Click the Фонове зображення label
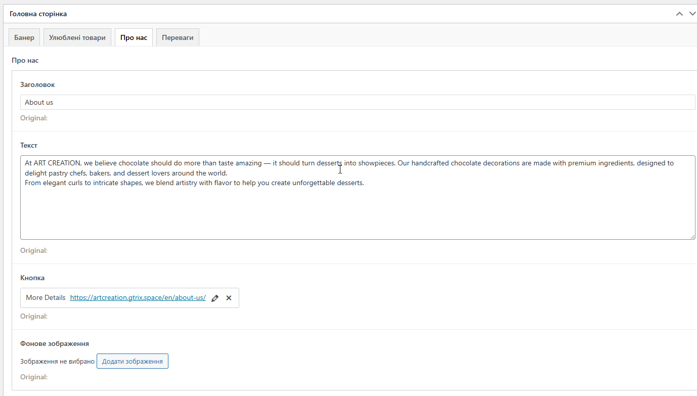The width and height of the screenshot is (697, 396). (55, 343)
